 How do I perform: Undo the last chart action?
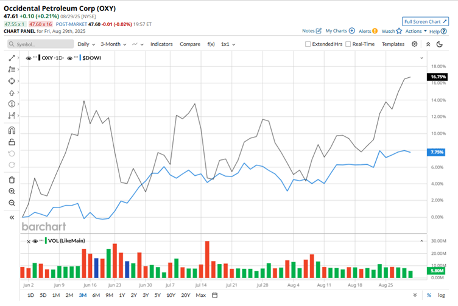pyautogui.click(x=12, y=153)
